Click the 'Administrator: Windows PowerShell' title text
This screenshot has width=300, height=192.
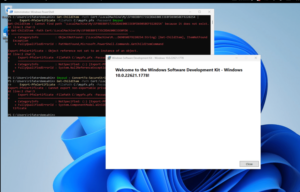click(x=34, y=12)
